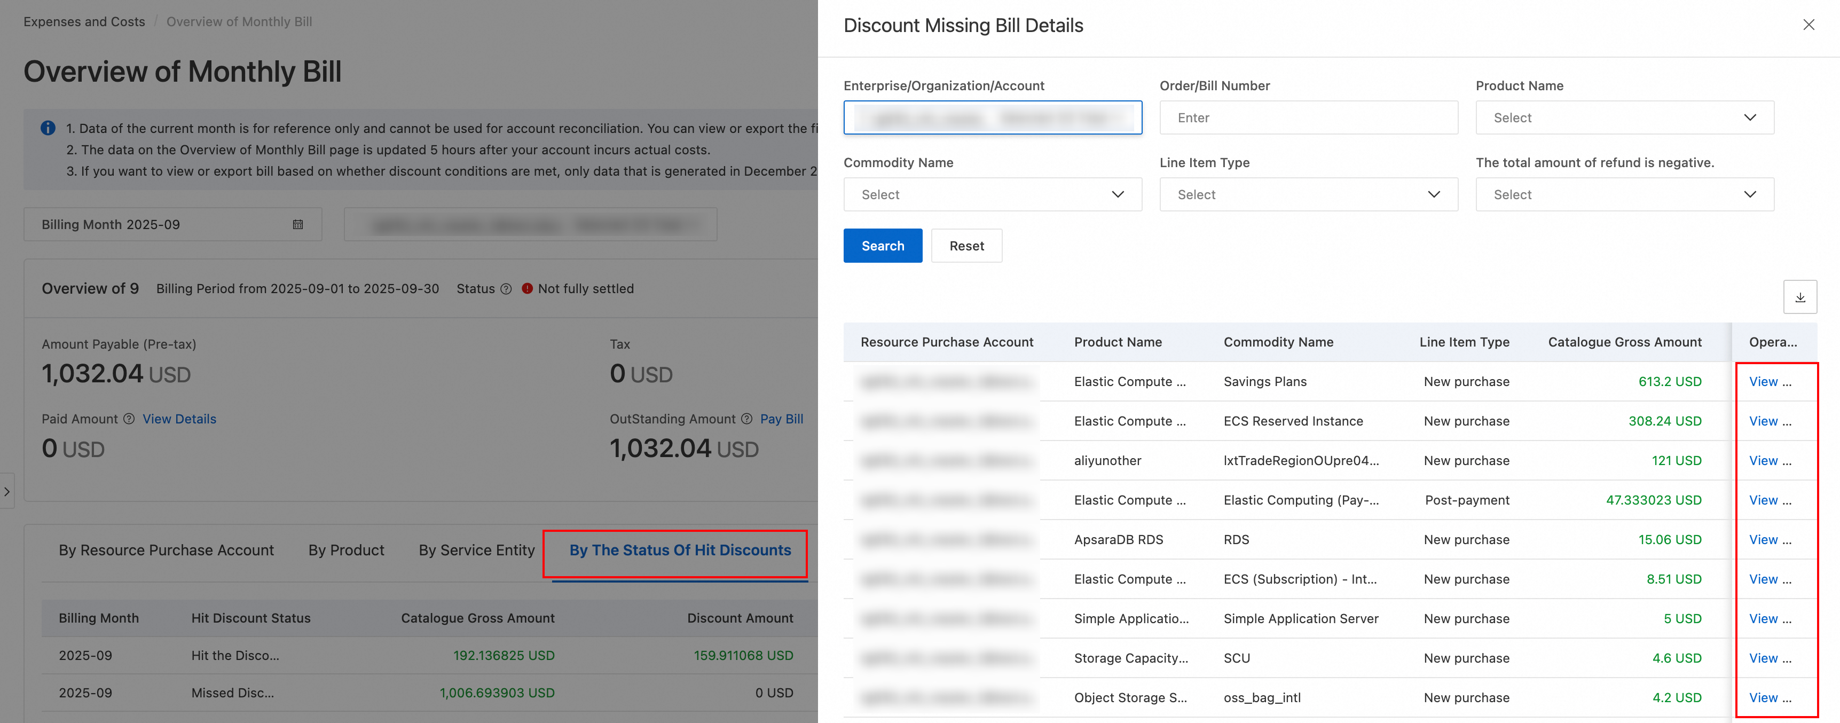
Task: Click into Order/Bill Number input field
Action: 1308,118
